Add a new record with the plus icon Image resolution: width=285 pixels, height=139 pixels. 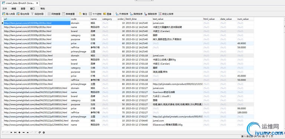pos(19,132)
